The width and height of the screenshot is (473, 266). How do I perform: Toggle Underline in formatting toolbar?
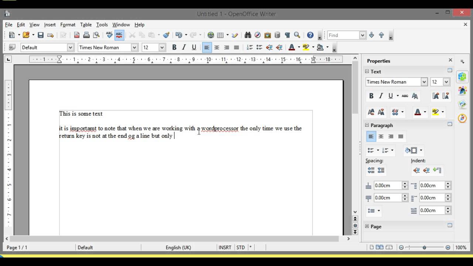(x=194, y=47)
